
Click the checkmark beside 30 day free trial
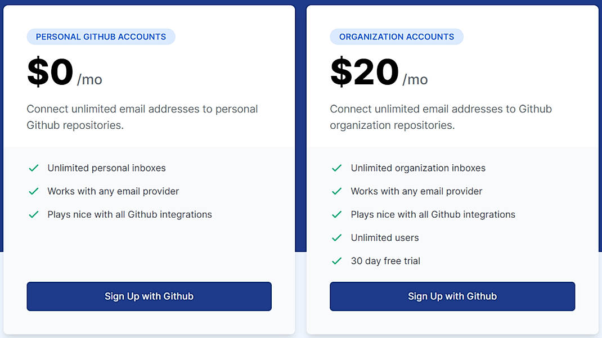[x=336, y=261]
